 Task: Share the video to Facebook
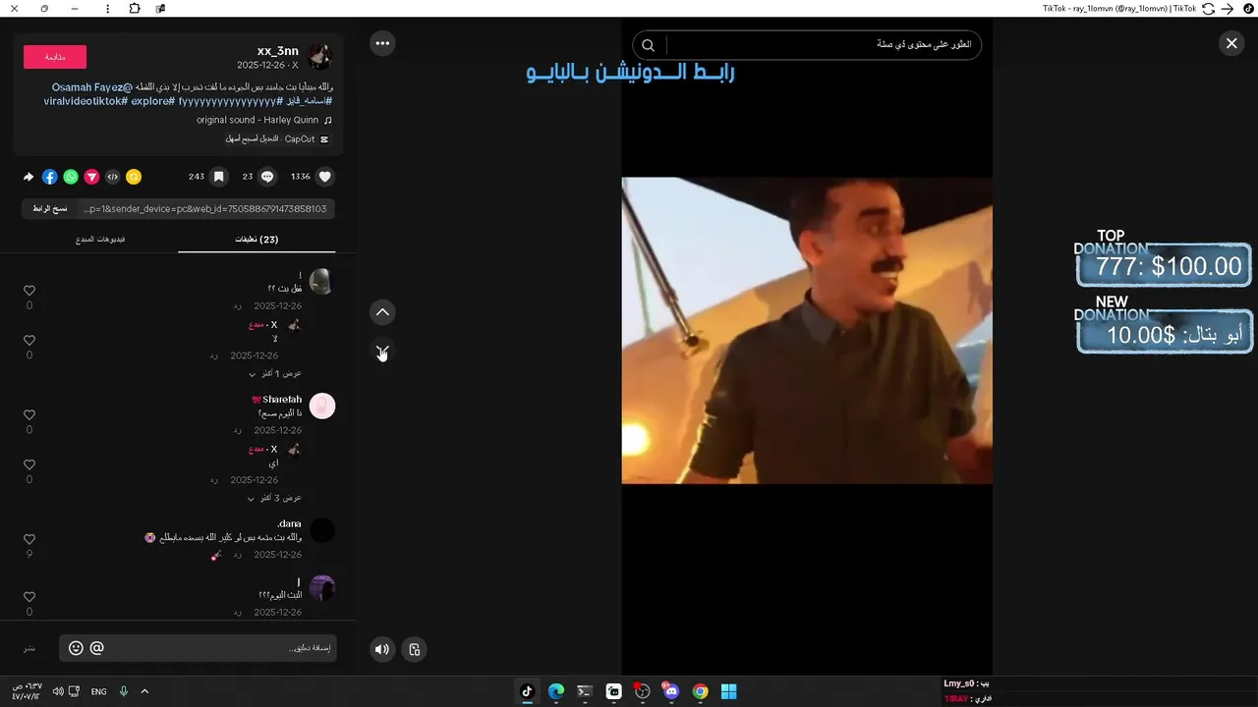point(49,177)
